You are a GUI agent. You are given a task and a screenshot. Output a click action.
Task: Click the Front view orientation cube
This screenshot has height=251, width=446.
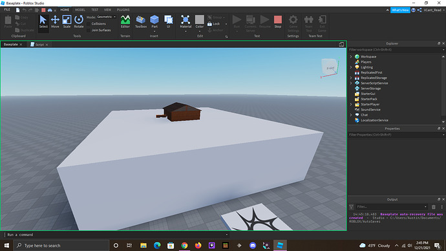(330, 67)
